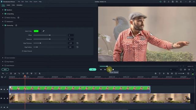Screen dimensions: 196x110
Task: Enable the Drop Shadow checkbox
Action: click(5, 62)
